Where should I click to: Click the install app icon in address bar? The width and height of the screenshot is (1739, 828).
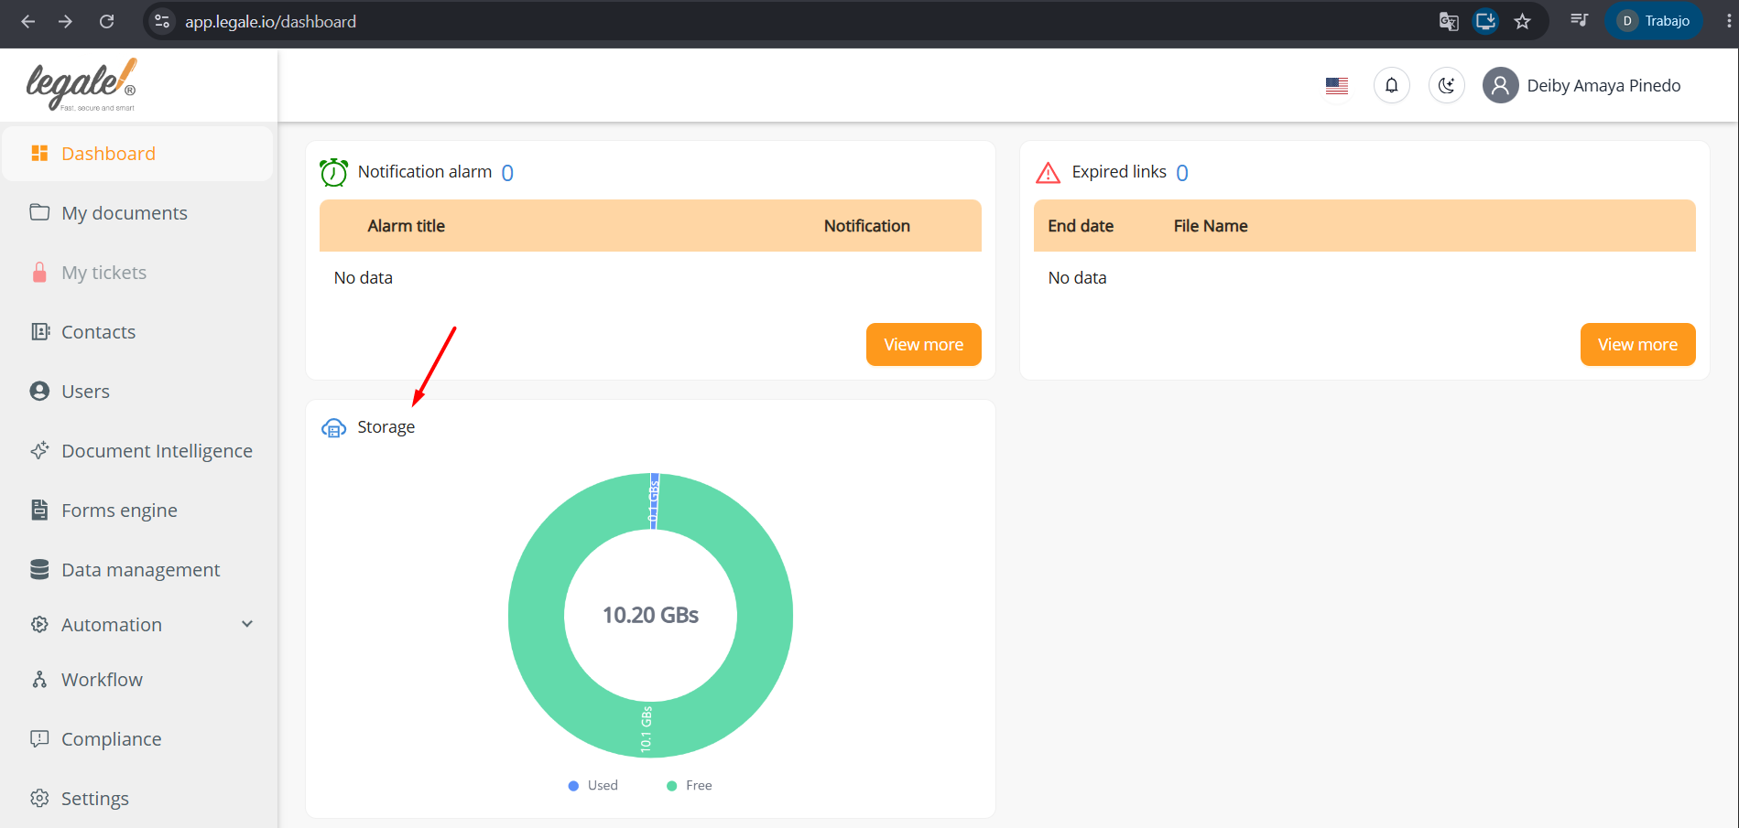click(x=1485, y=21)
